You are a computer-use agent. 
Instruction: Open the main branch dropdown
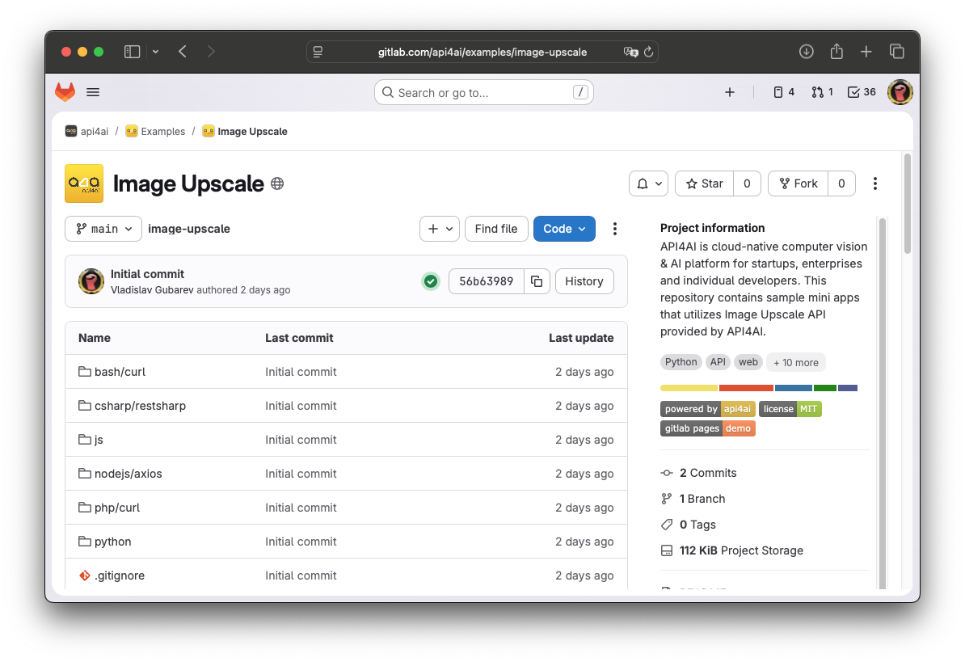tap(103, 229)
